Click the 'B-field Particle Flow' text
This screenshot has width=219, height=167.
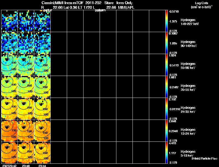coord(204,158)
